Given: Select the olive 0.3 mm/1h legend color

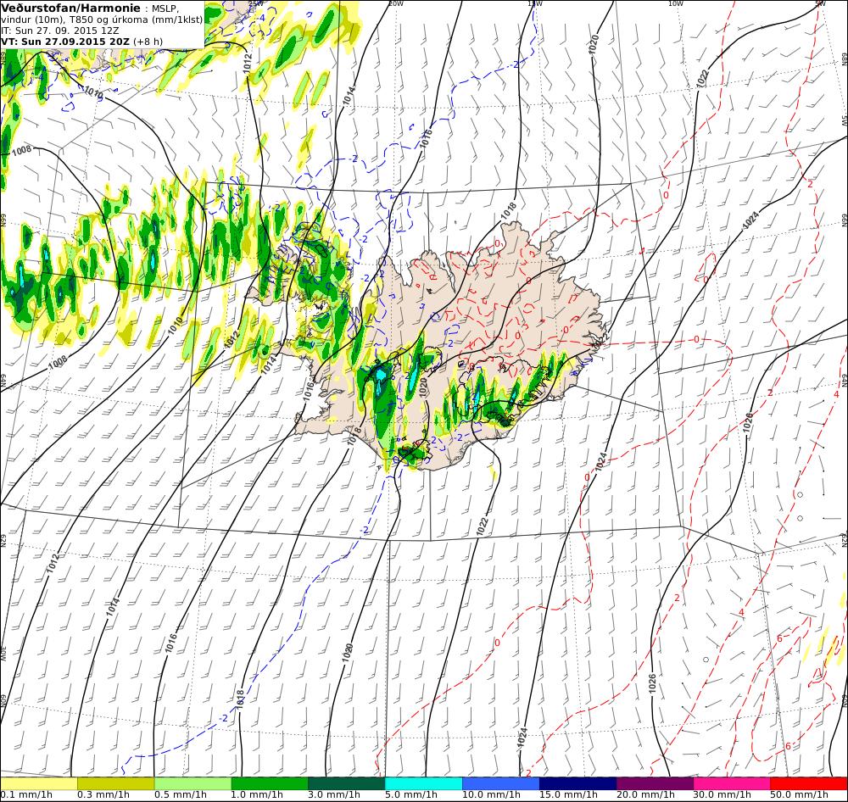Looking at the screenshot, I should (x=115, y=783).
